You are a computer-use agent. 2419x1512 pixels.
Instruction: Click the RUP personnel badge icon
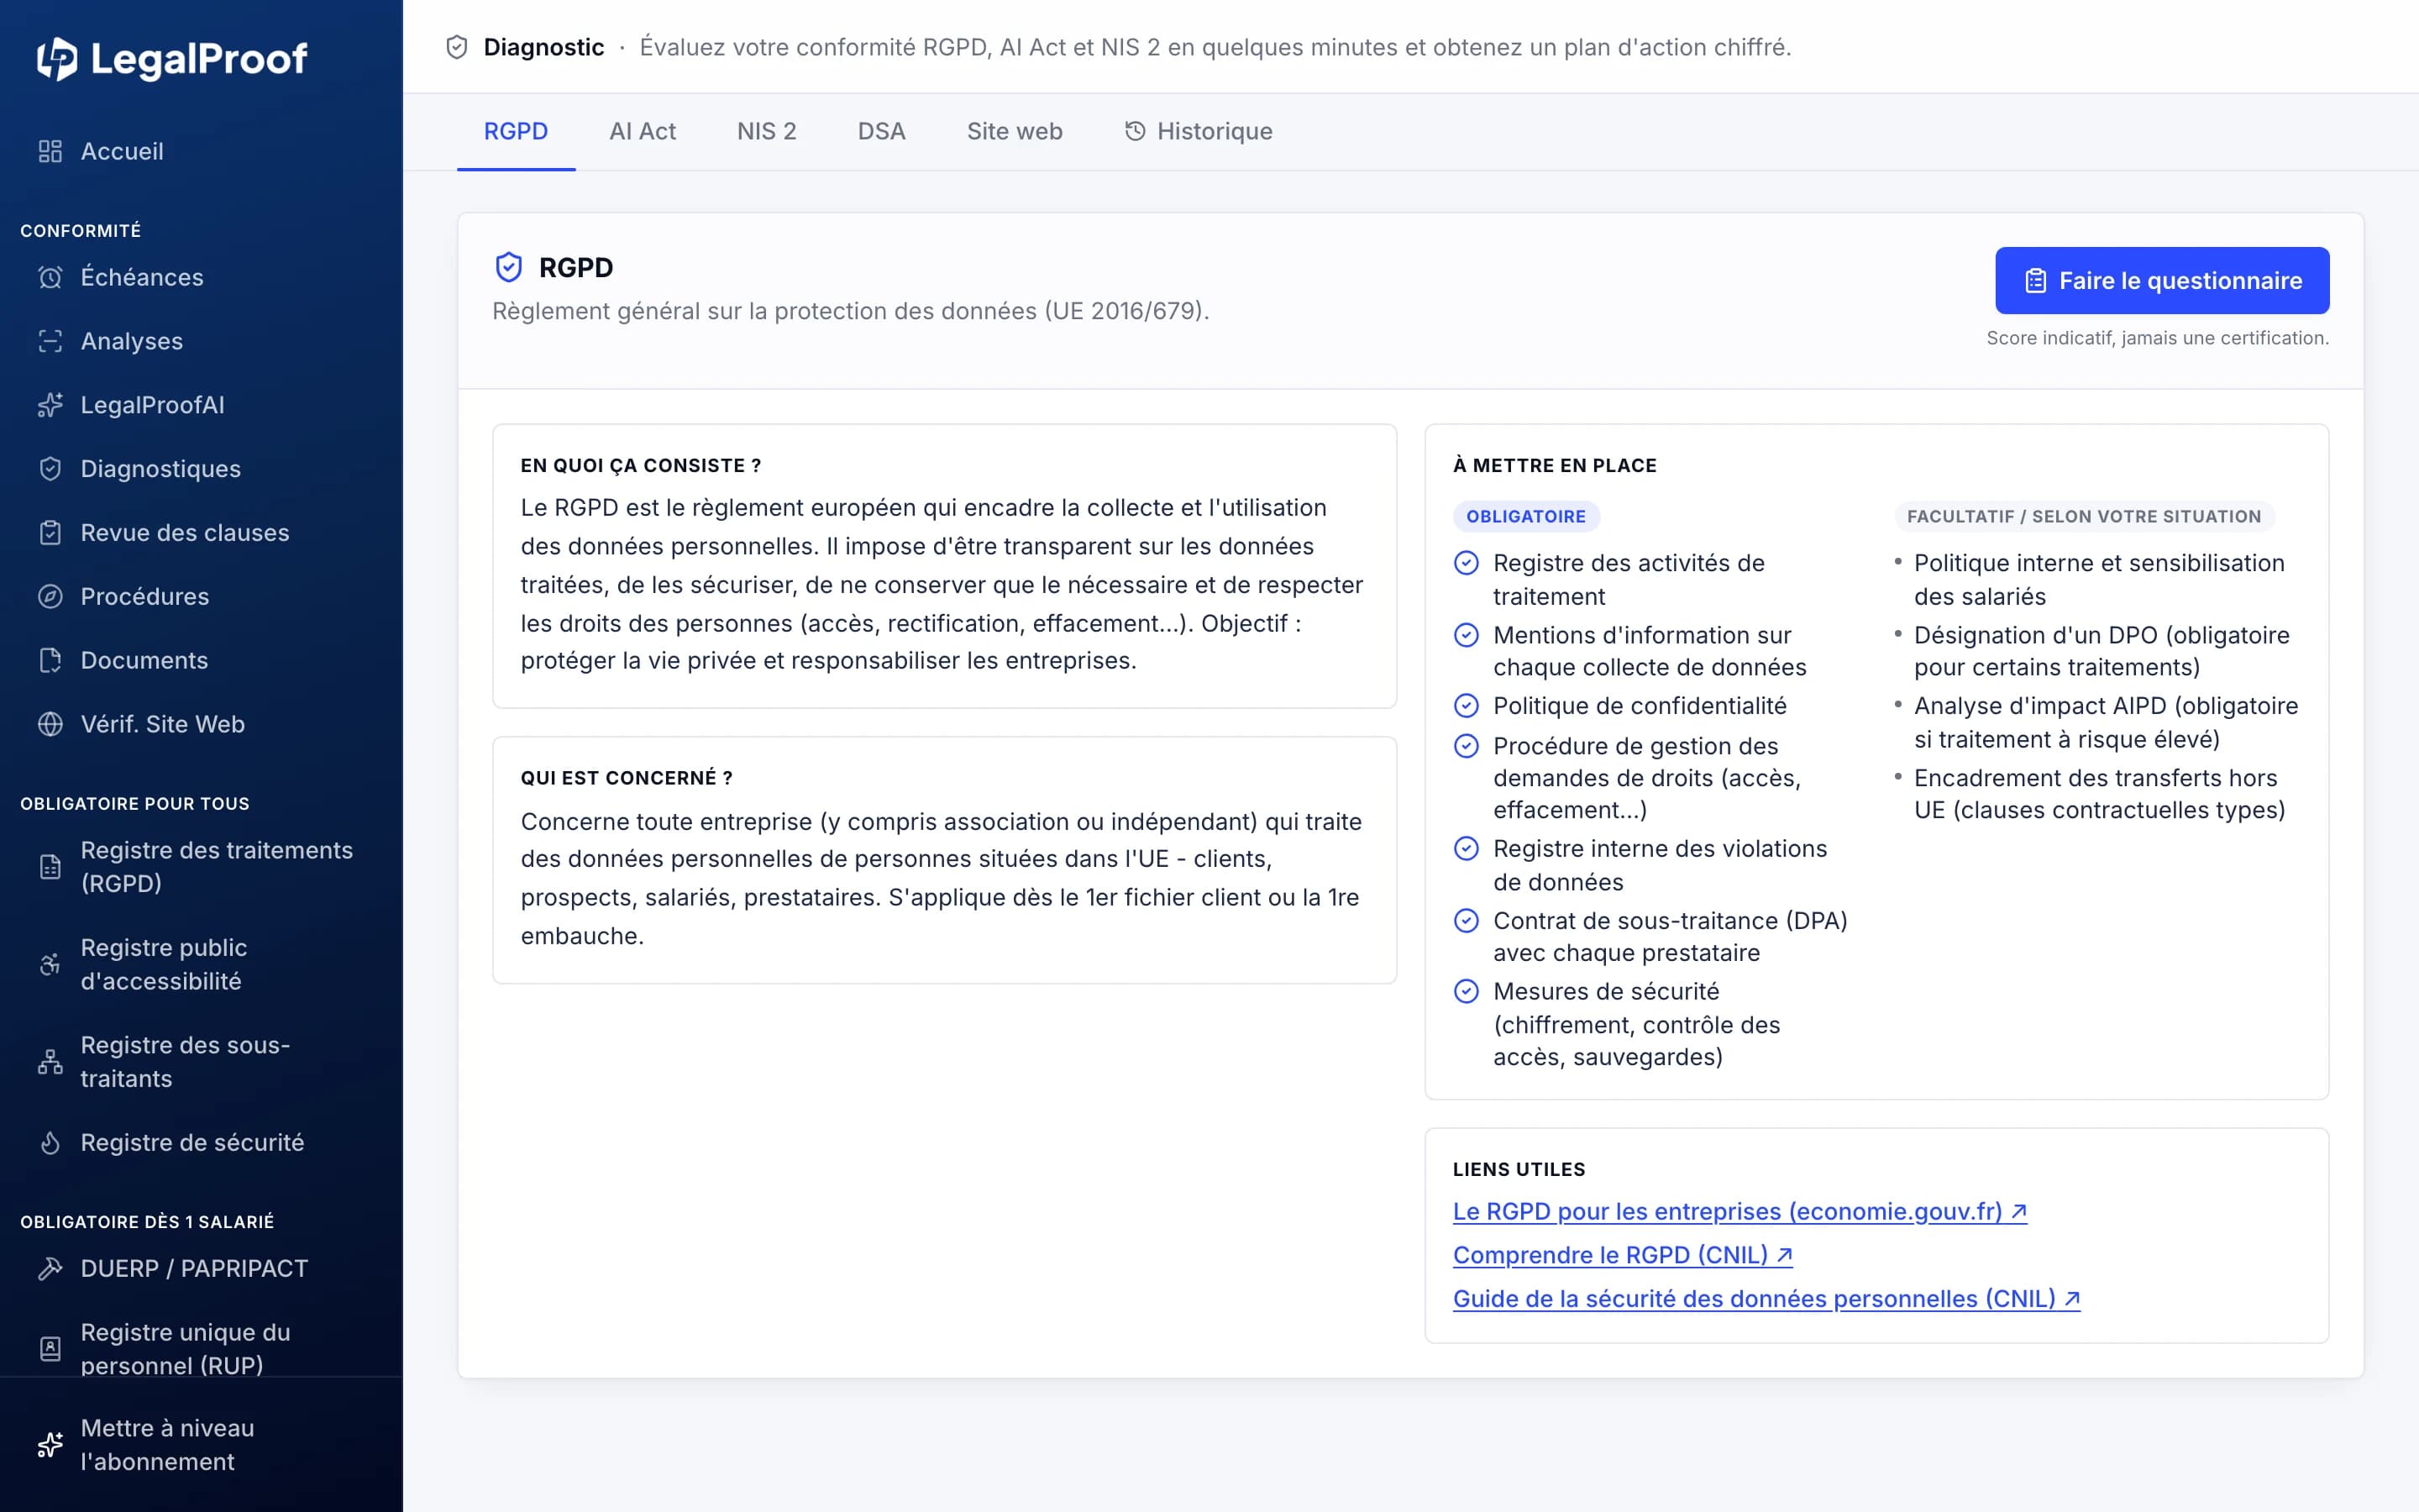(x=50, y=1349)
